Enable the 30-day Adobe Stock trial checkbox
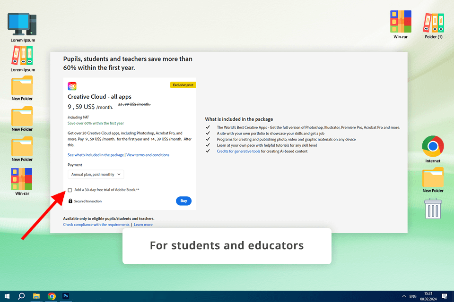This screenshot has width=454, height=302. click(70, 190)
